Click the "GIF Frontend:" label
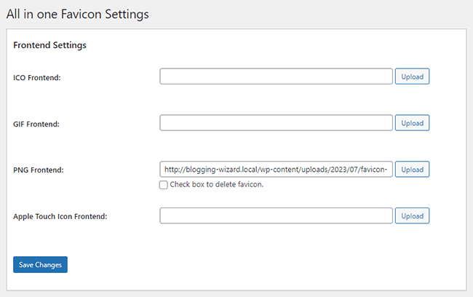The height and width of the screenshot is (297, 473). point(36,124)
